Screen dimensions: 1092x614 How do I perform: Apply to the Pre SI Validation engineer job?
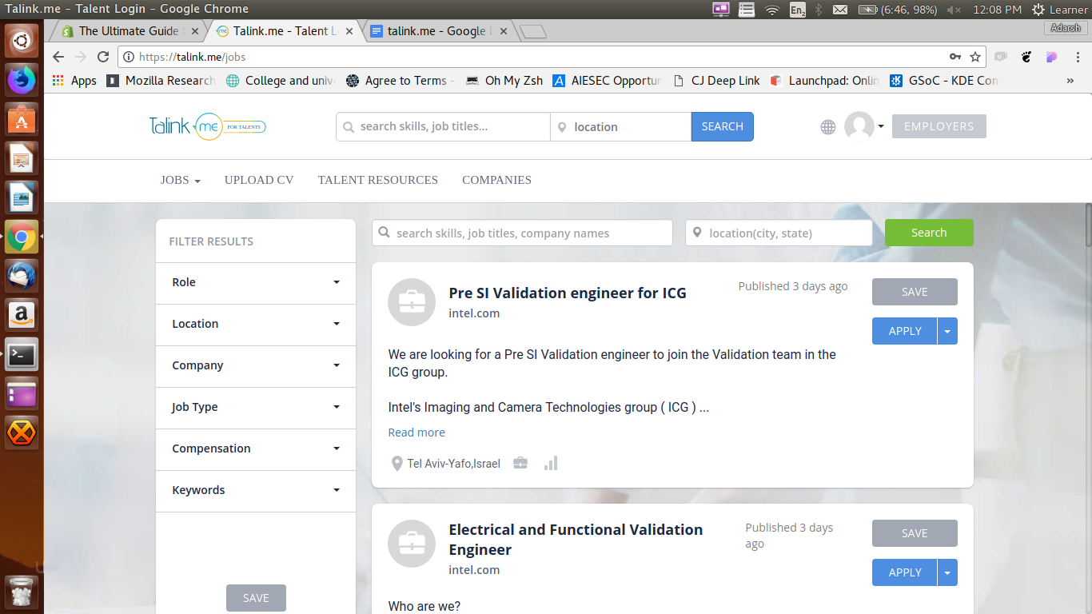tap(905, 331)
